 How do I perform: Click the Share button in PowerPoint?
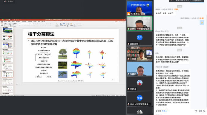[x=116, y=22]
